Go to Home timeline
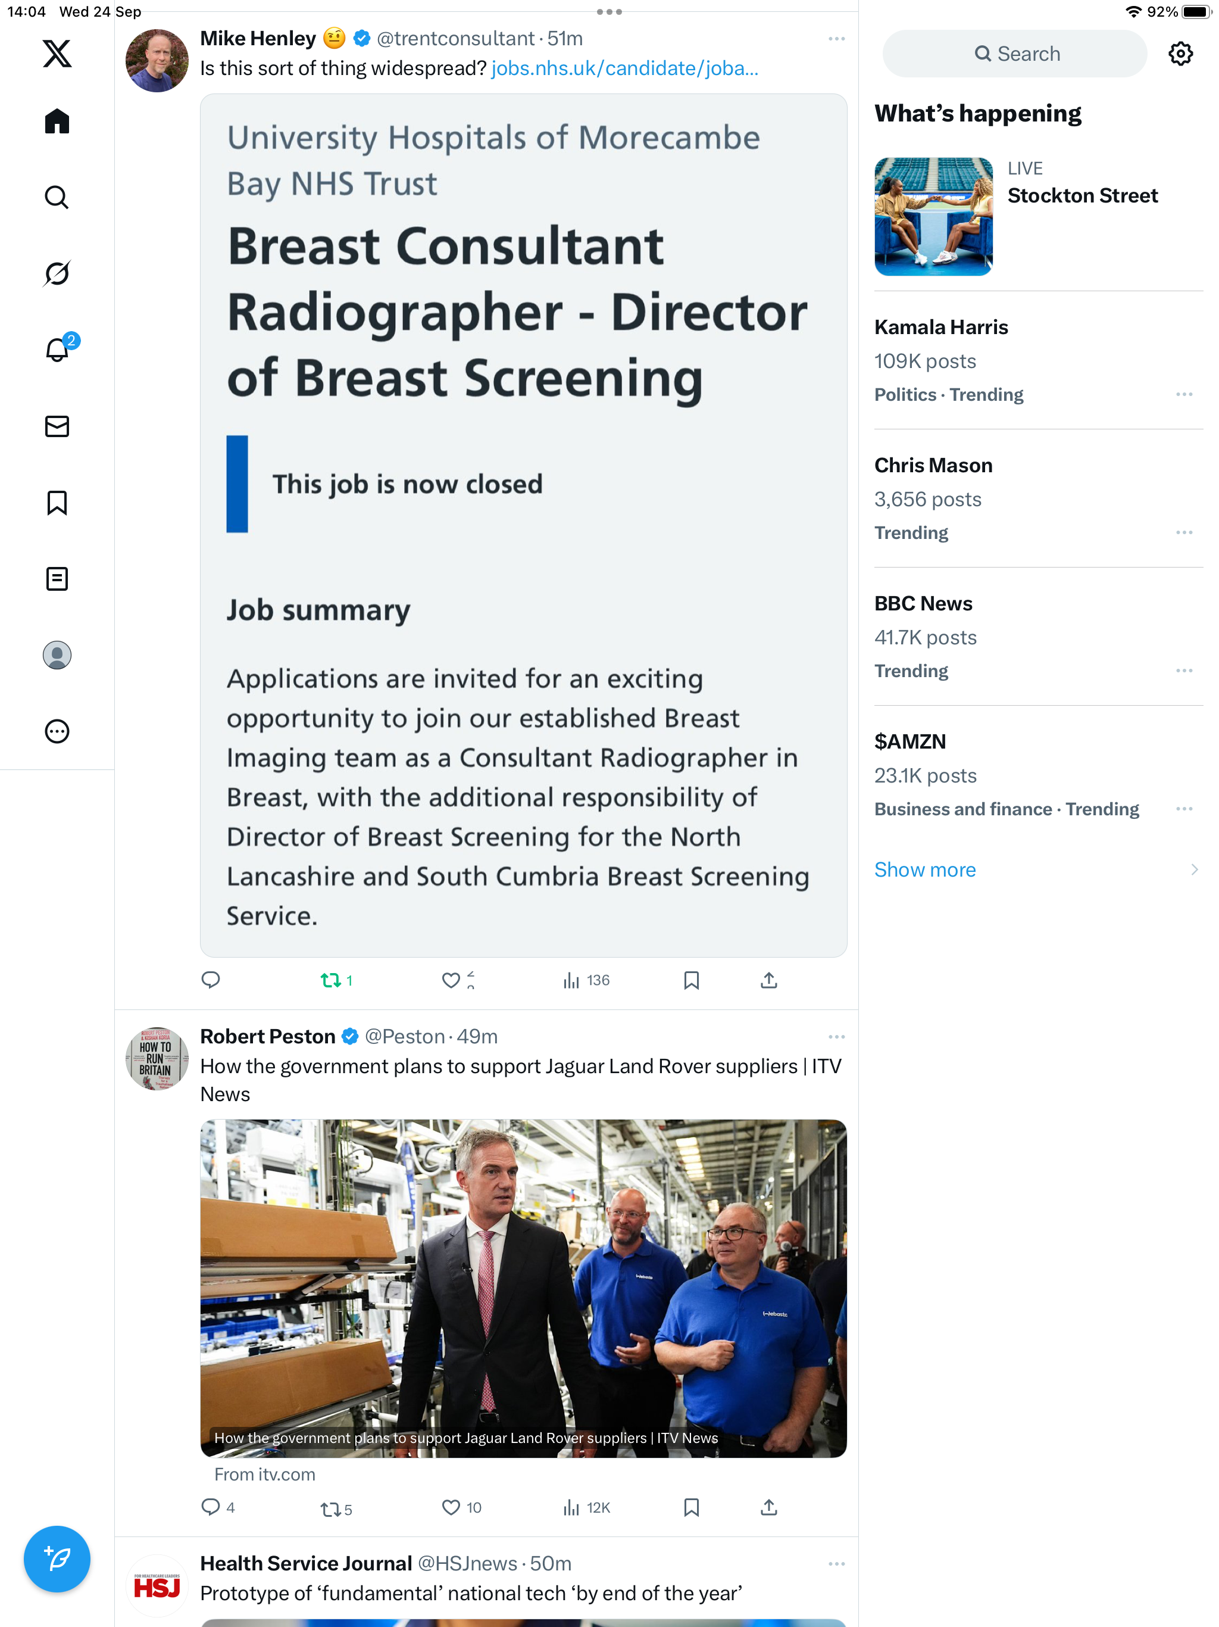 [57, 121]
